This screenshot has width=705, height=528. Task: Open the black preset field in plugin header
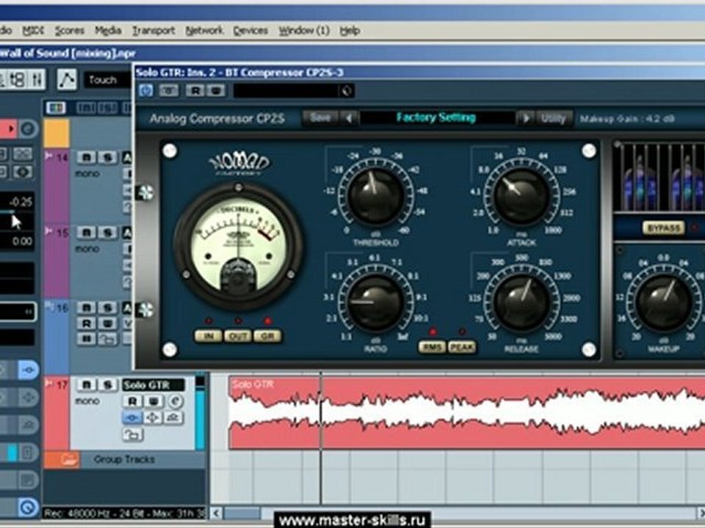click(x=288, y=91)
